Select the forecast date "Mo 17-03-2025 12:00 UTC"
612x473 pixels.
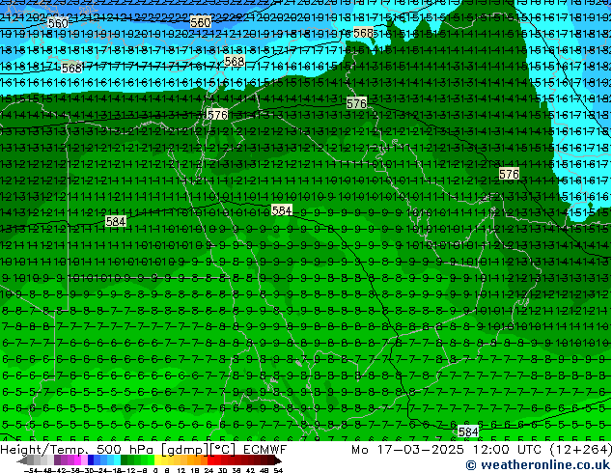447,450
